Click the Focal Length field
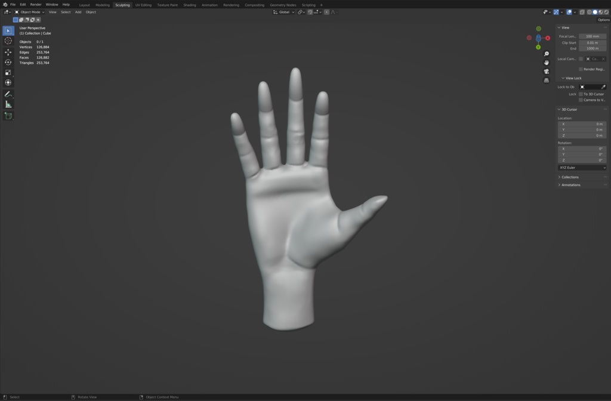This screenshot has height=401, width=611. tap(593, 36)
